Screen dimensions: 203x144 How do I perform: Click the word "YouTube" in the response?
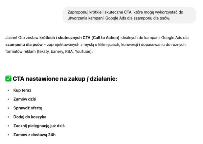point(83,51)
